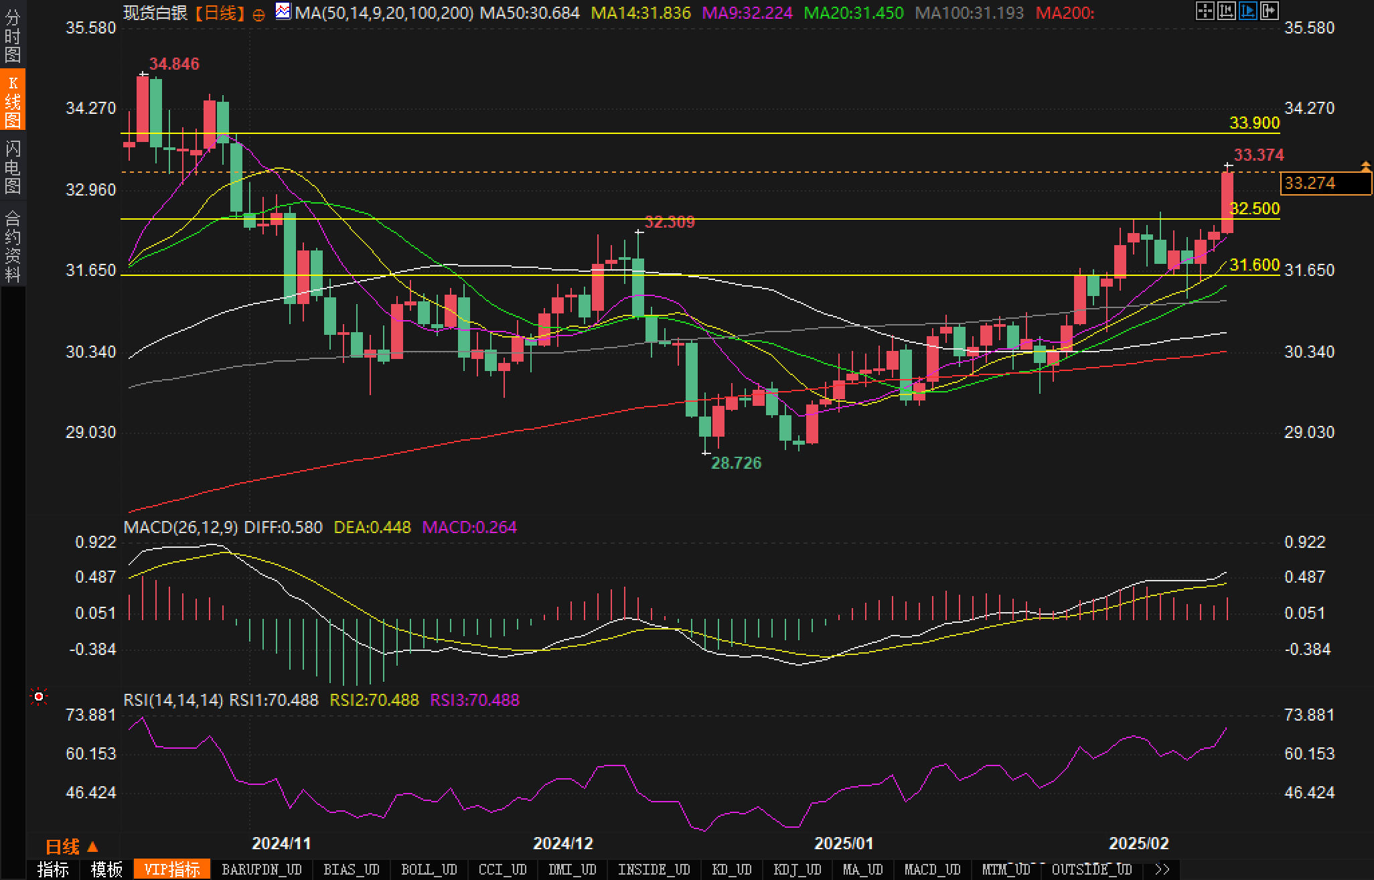Click the red sun marker beside RSI panel
The height and width of the screenshot is (880, 1374).
coord(39,697)
